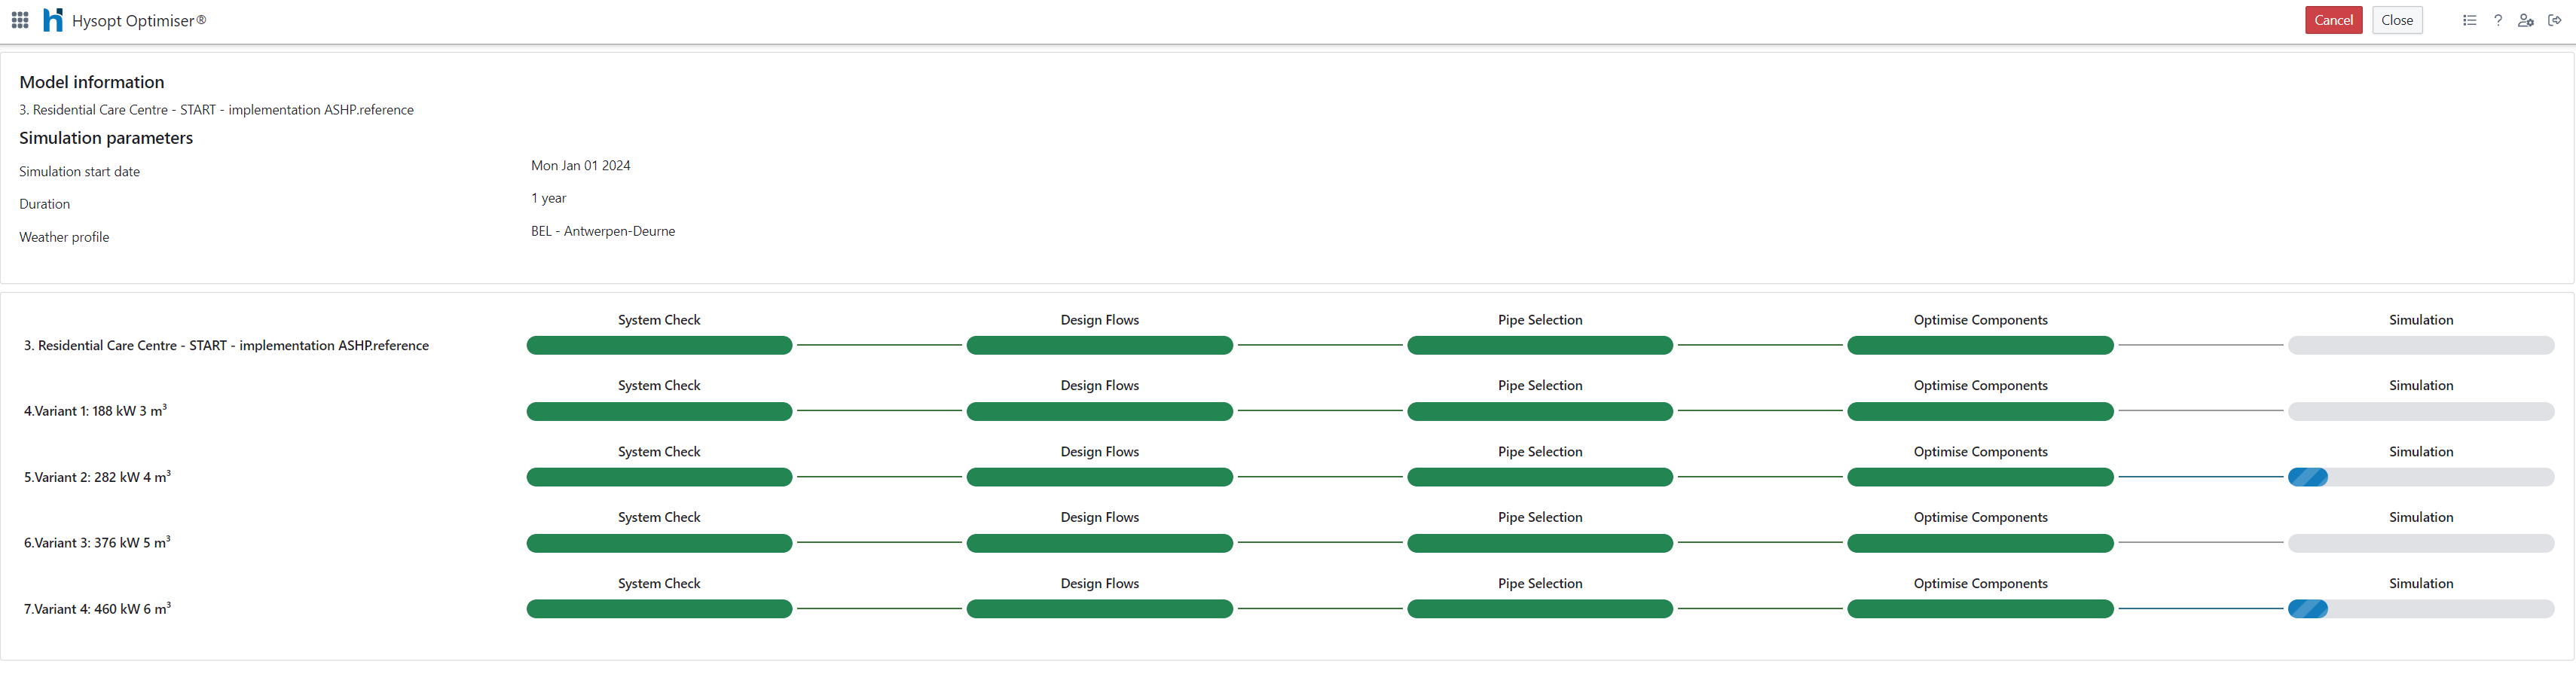The width and height of the screenshot is (2576, 674).
Task: Click Variant 2 Simulation progress bar
Action: pyautogui.click(x=2420, y=477)
